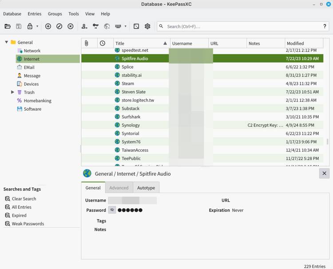Select the stability.ai entry
Viewport: 333px width, 269px height.
click(x=202, y=75)
